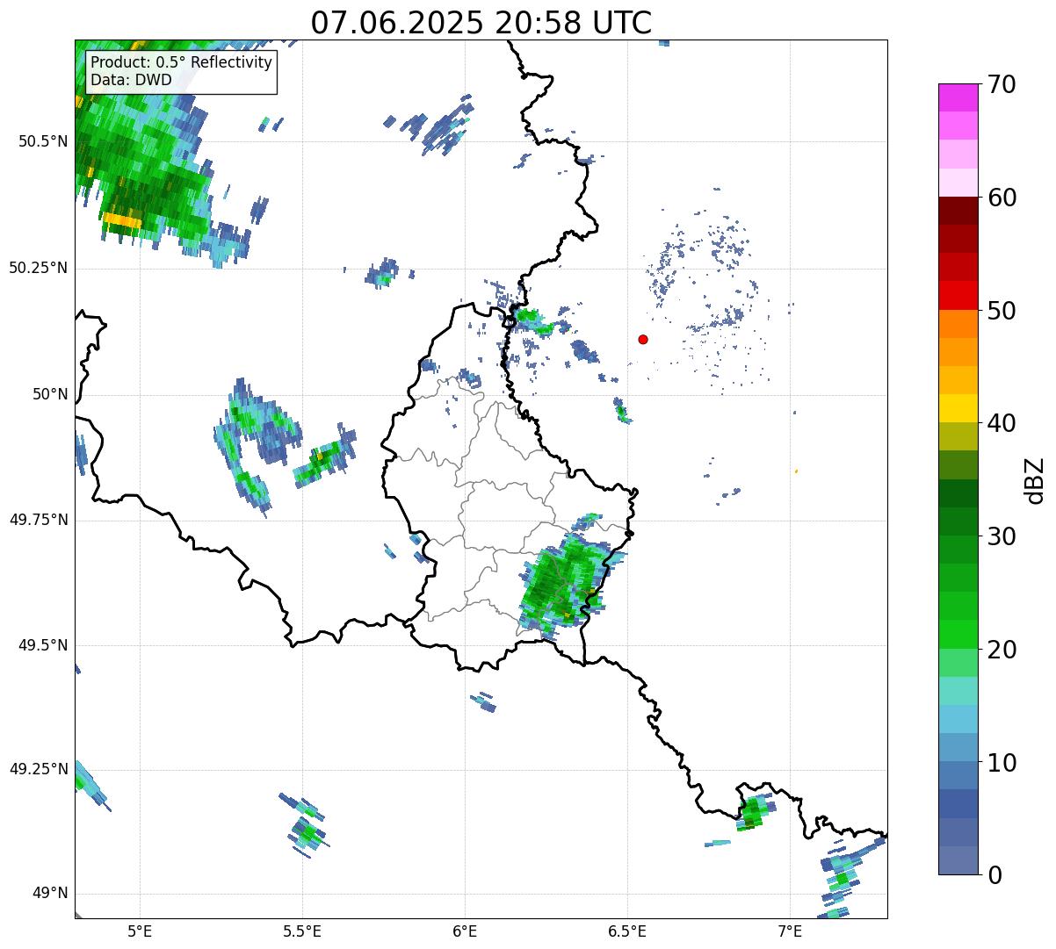Click the latitude label 49.5°N

pos(43,645)
